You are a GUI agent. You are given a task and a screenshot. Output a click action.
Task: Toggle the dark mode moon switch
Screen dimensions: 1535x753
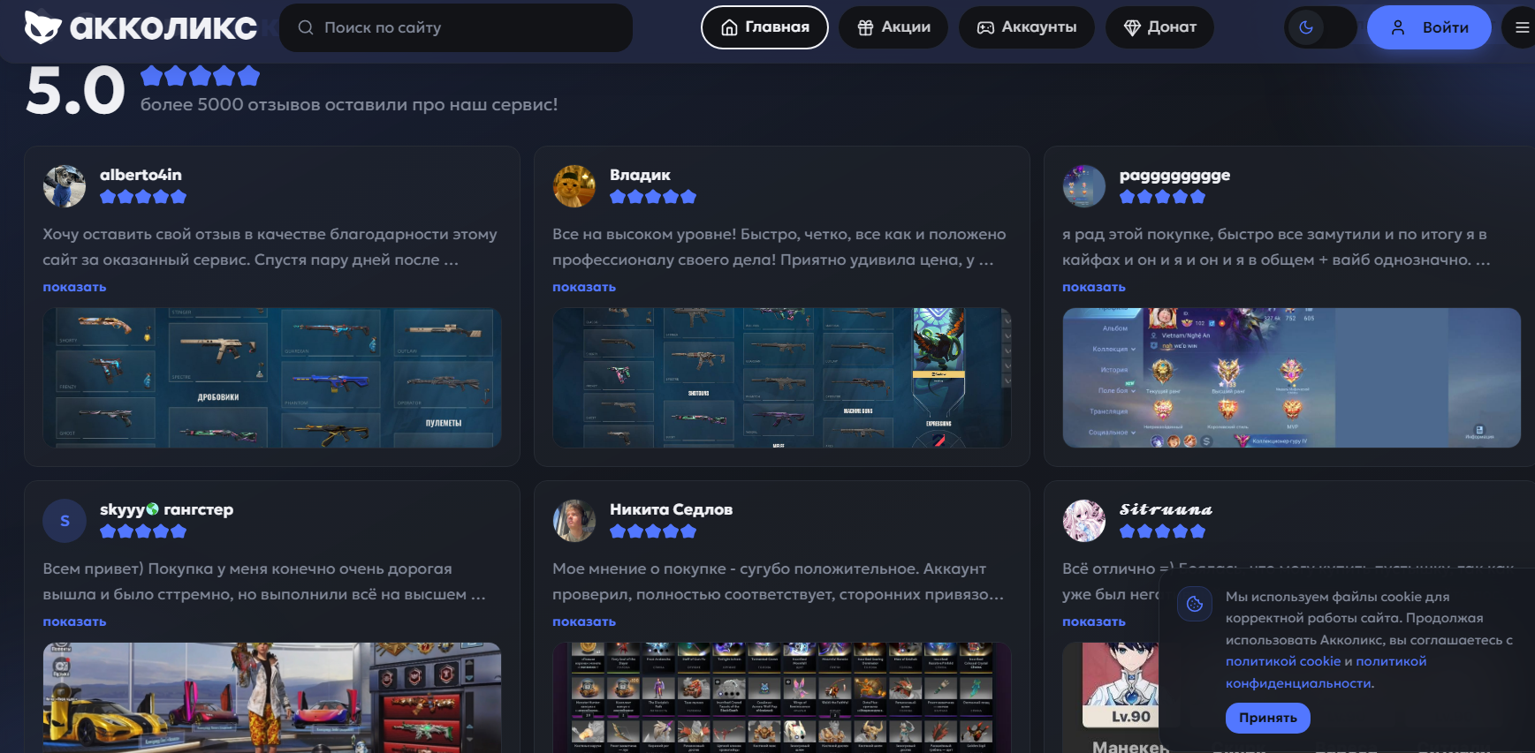click(1320, 27)
